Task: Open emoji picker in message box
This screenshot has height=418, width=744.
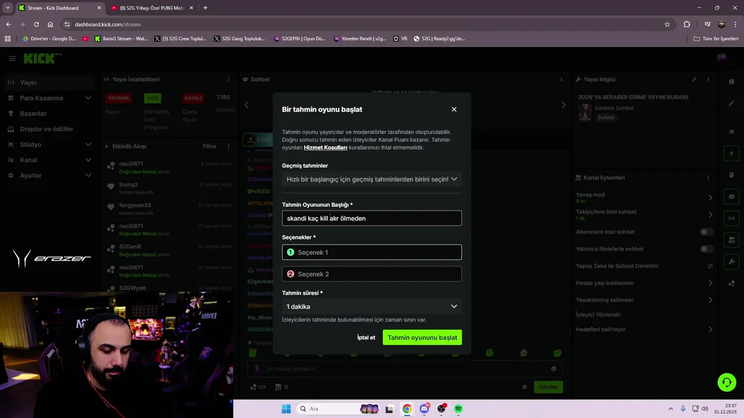Action: [x=553, y=369]
